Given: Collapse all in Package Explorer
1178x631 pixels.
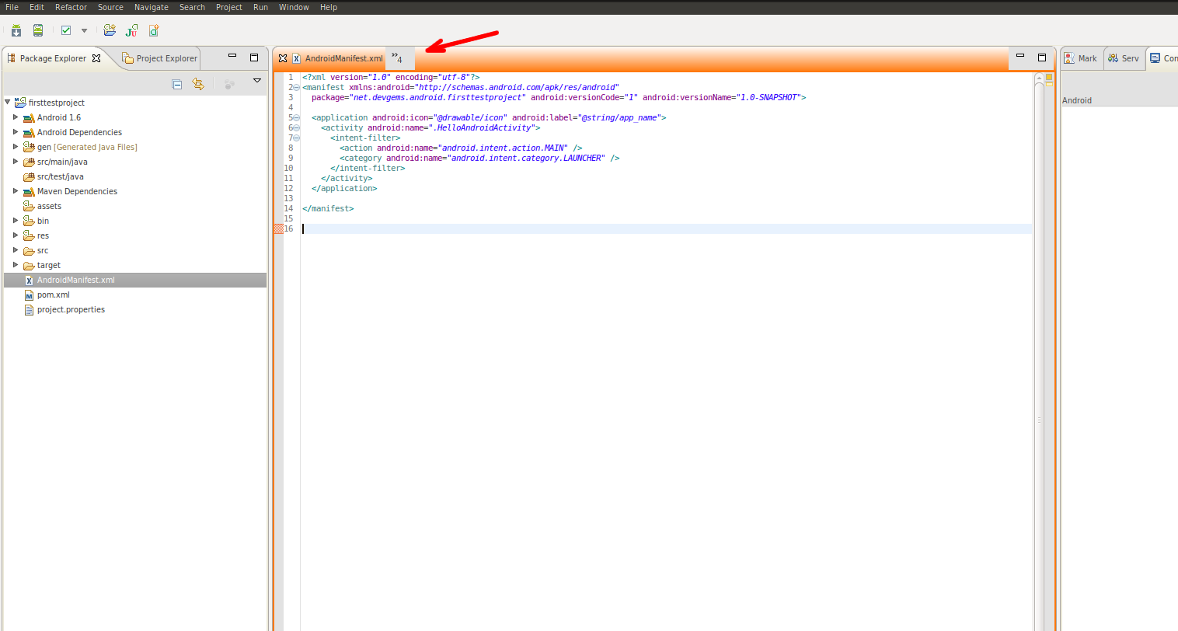Looking at the screenshot, I should coord(177,84).
